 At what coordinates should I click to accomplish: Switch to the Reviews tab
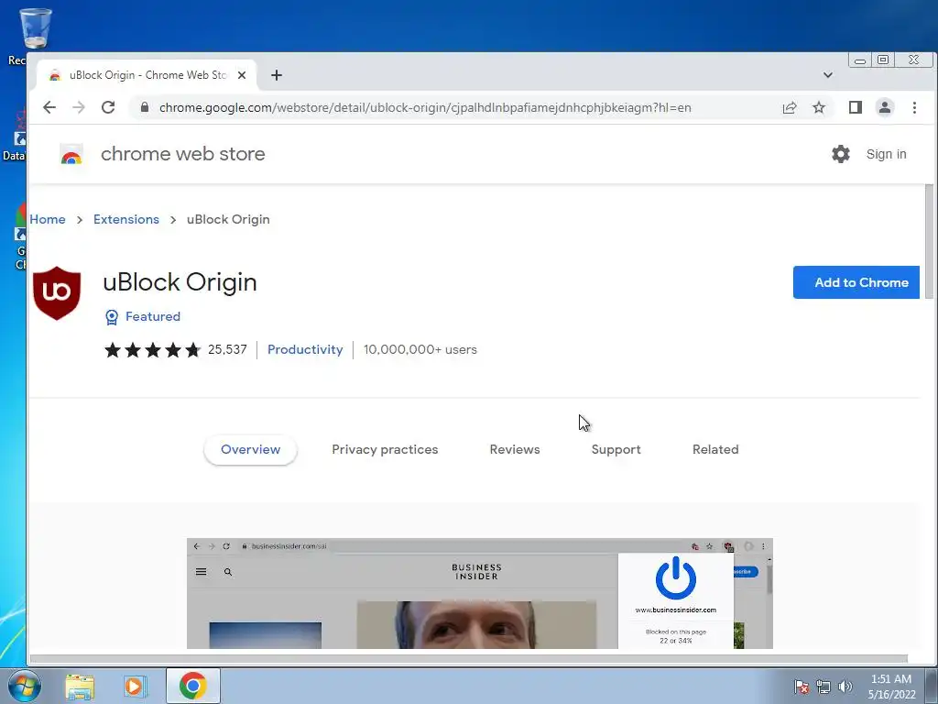[515, 449]
